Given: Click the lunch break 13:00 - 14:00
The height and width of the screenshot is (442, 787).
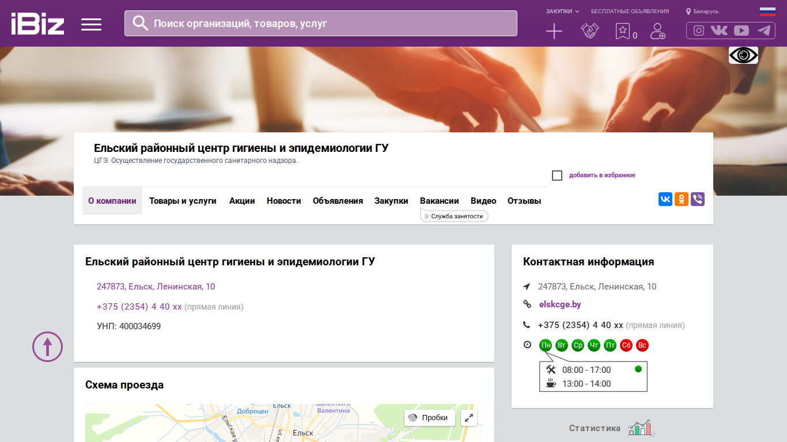Looking at the screenshot, I should point(587,384).
